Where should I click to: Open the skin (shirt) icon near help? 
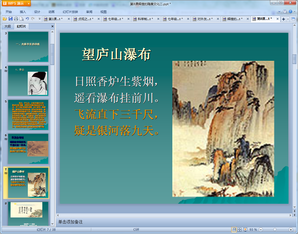pos(285,11)
